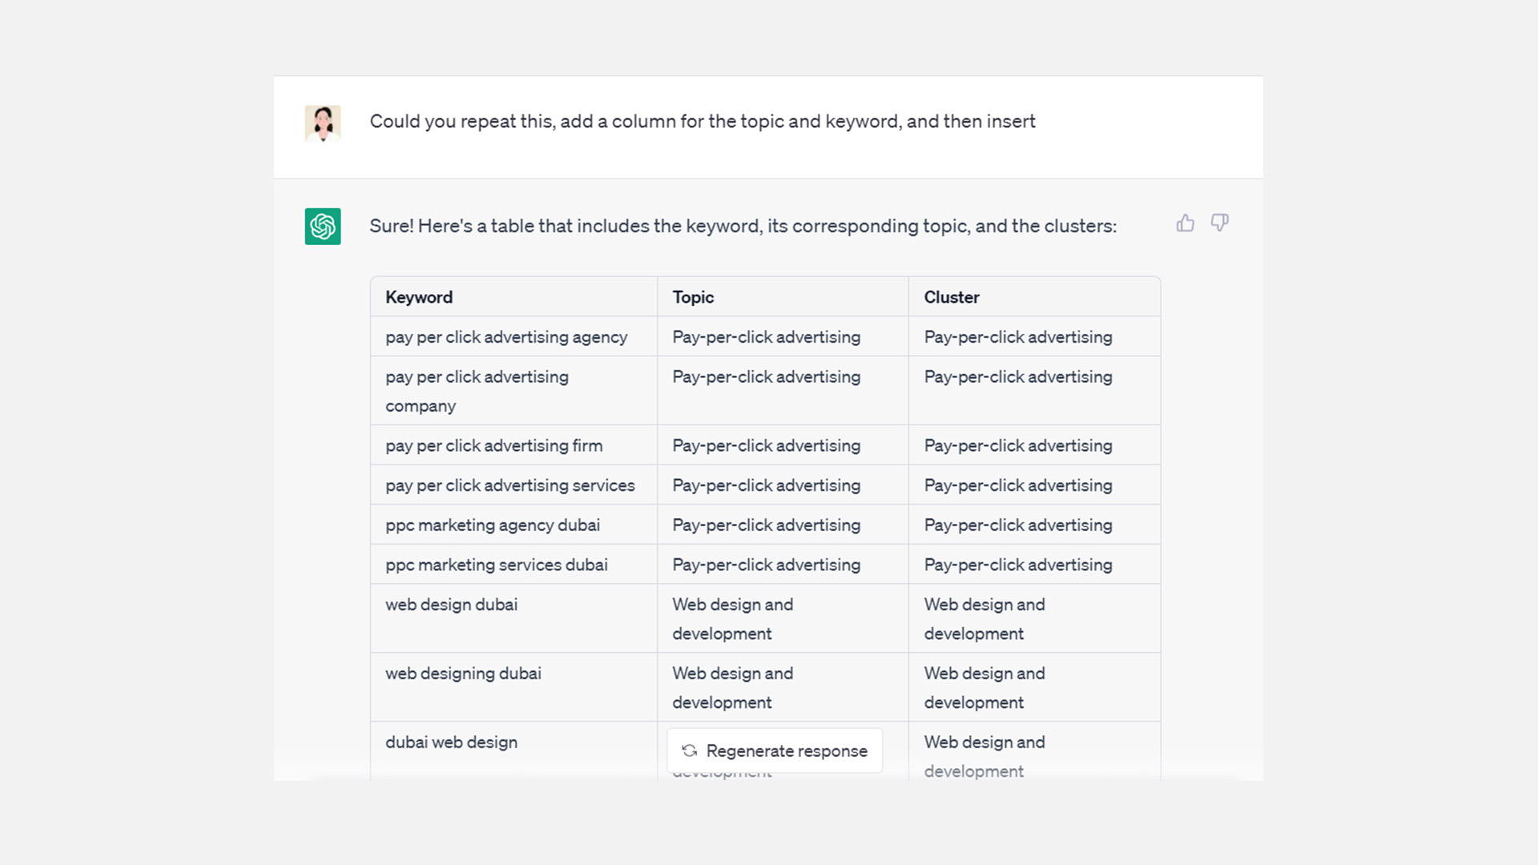1538x865 pixels.
Task: Click the user's question about adding columns
Action: (703, 122)
